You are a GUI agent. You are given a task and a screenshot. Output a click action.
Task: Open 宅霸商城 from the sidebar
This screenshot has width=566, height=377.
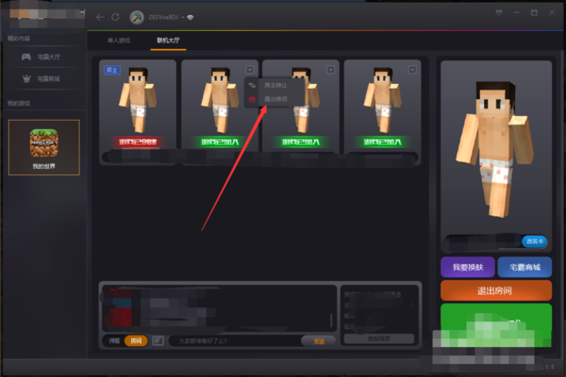pyautogui.click(x=42, y=79)
